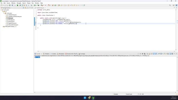The image size is (178, 100).
Task: Open the Run menu
Action: coord(33,3)
